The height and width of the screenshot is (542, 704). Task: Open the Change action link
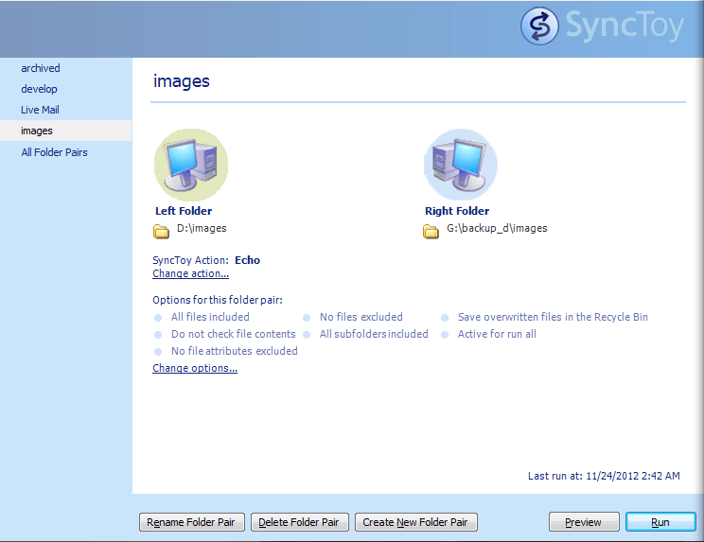coord(190,273)
